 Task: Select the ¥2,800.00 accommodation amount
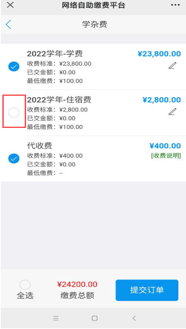tap(162, 100)
